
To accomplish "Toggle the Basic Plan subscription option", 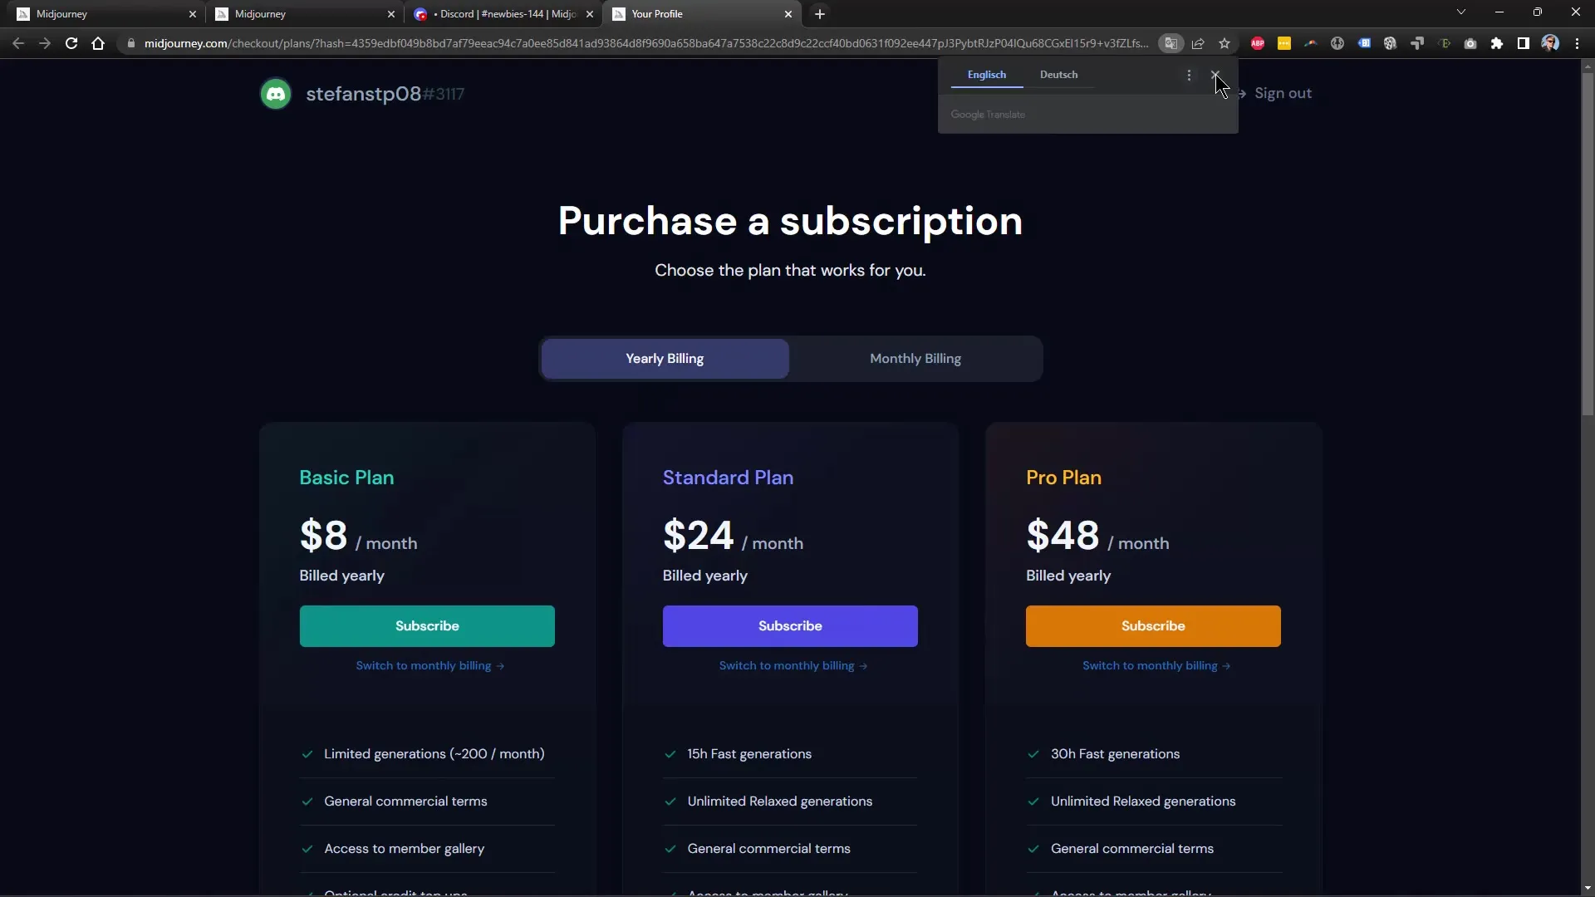I will click(427, 625).
